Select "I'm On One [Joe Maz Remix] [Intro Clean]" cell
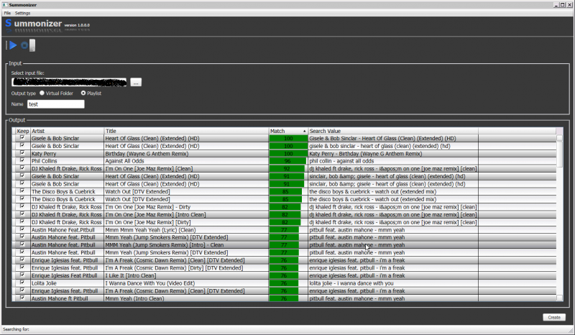The width and height of the screenshot is (575, 335). tap(186, 215)
